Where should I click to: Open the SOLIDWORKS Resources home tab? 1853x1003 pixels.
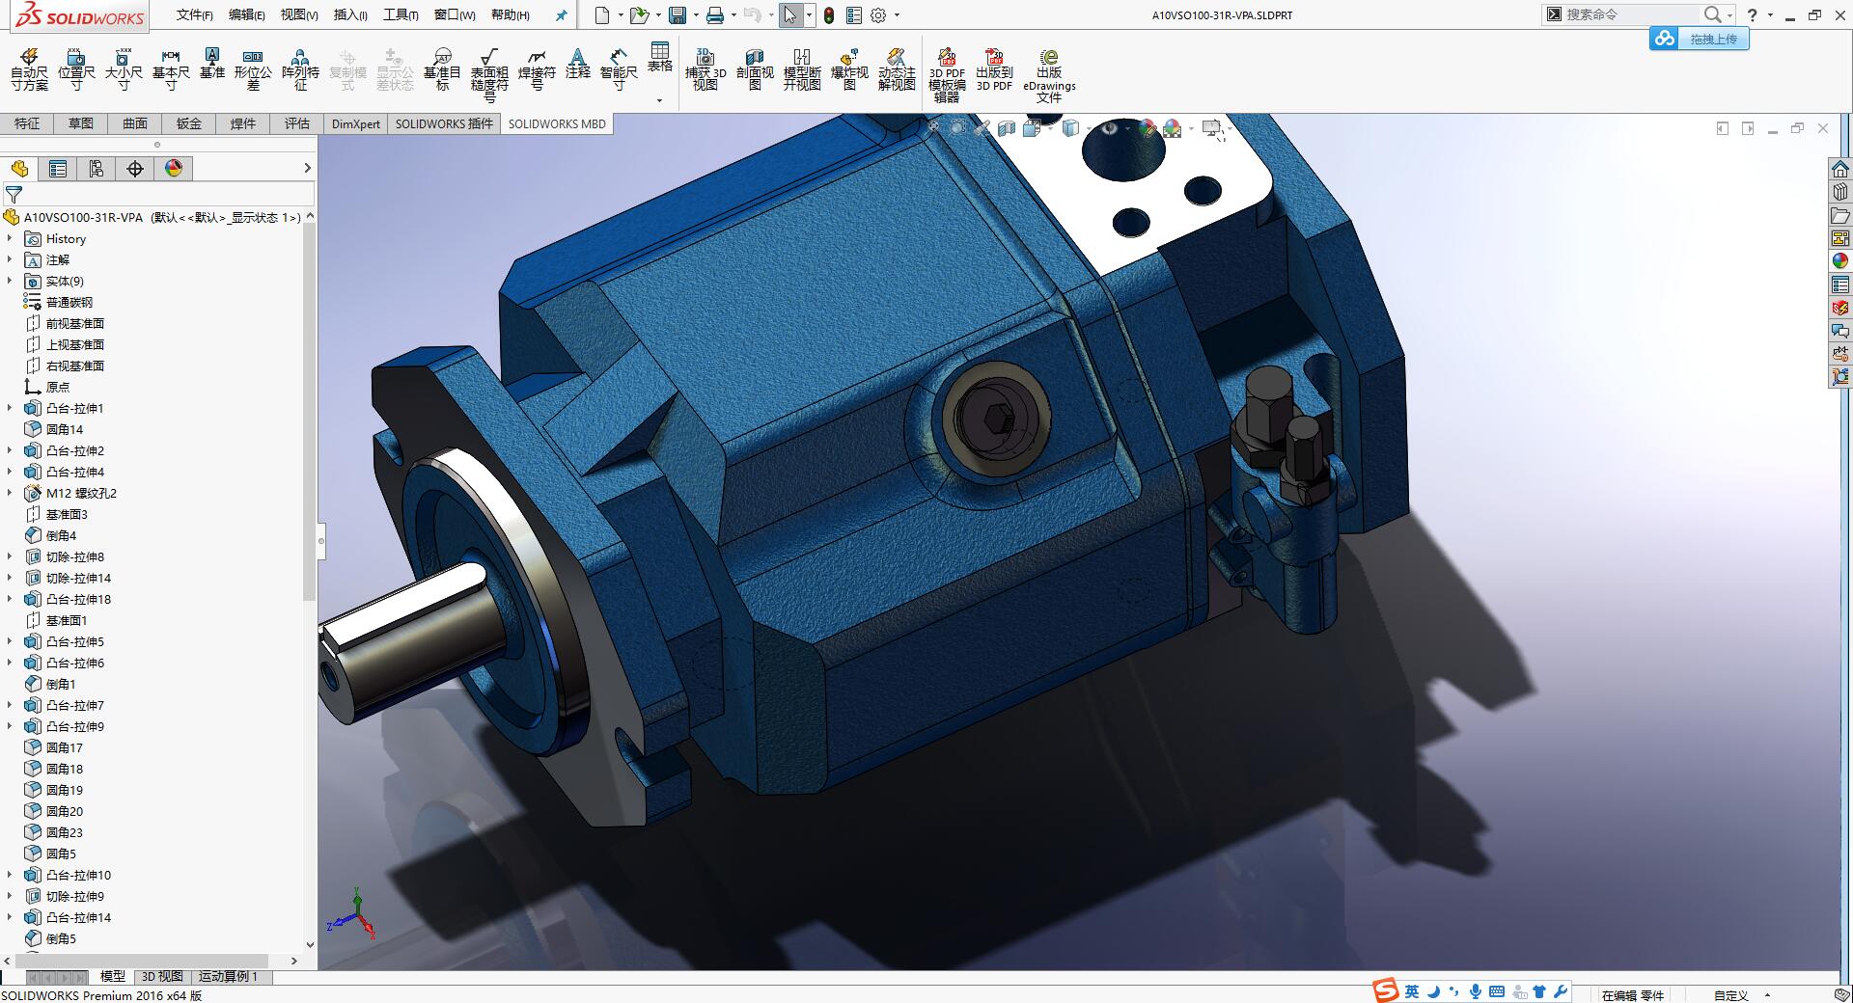tap(1840, 169)
